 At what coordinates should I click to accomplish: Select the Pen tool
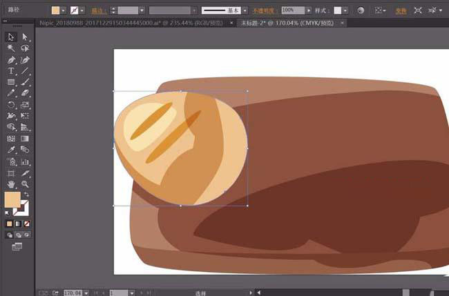pyautogui.click(x=11, y=60)
